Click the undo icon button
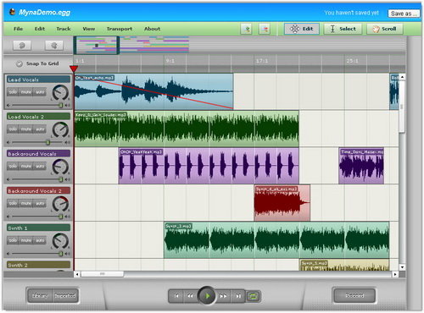This screenshot has width=424, height=313. pyautogui.click(x=22, y=46)
